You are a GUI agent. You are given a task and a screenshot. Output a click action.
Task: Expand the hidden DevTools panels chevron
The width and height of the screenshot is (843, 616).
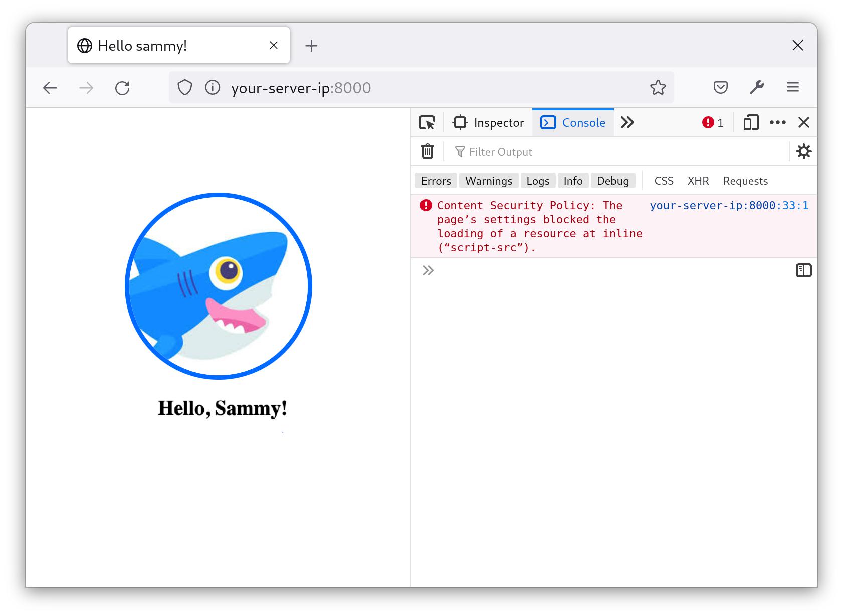[x=627, y=122]
